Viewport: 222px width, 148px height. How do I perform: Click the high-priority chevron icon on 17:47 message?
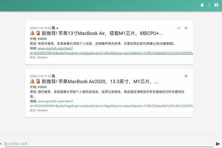click(53, 76)
